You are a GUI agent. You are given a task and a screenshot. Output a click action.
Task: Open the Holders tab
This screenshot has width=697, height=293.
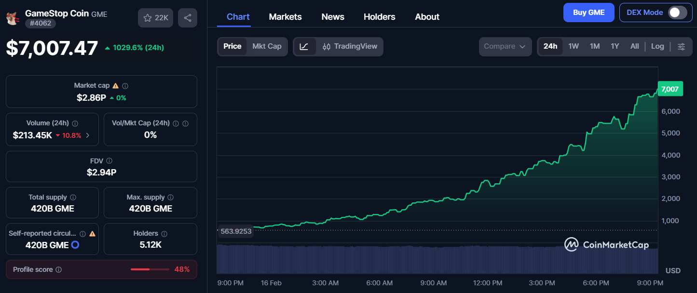coord(380,17)
